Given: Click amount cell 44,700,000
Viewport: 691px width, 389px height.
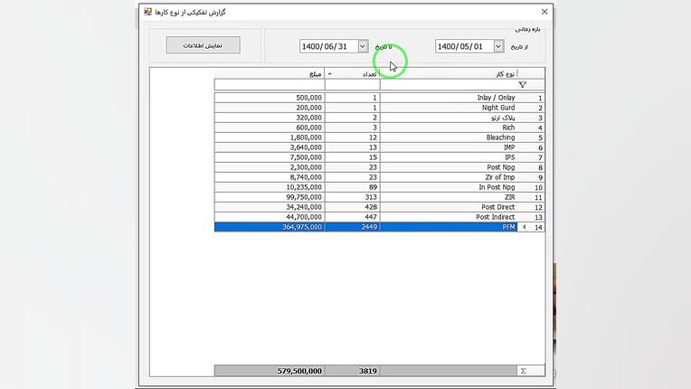Looking at the screenshot, I should tap(270, 217).
